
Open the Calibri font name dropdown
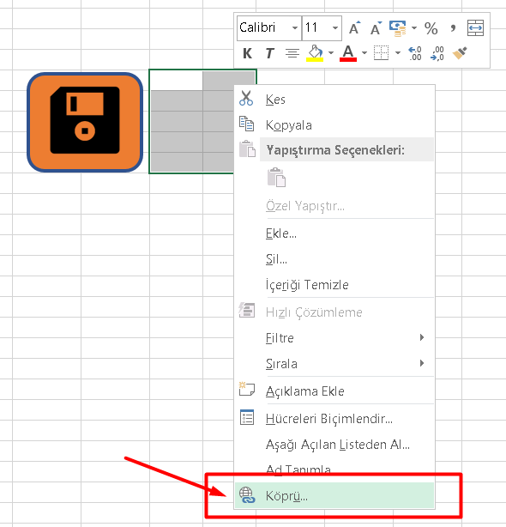click(x=295, y=28)
